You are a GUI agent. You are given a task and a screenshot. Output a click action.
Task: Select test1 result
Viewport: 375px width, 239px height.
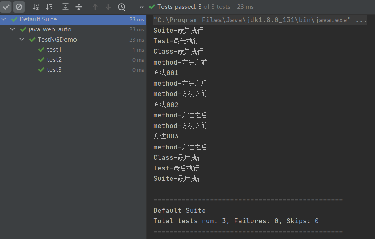click(x=54, y=50)
